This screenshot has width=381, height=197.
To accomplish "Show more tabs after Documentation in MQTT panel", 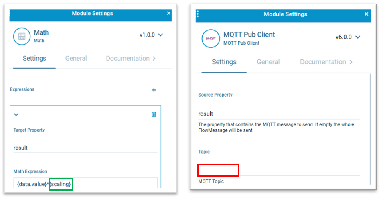I will pos(351,62).
